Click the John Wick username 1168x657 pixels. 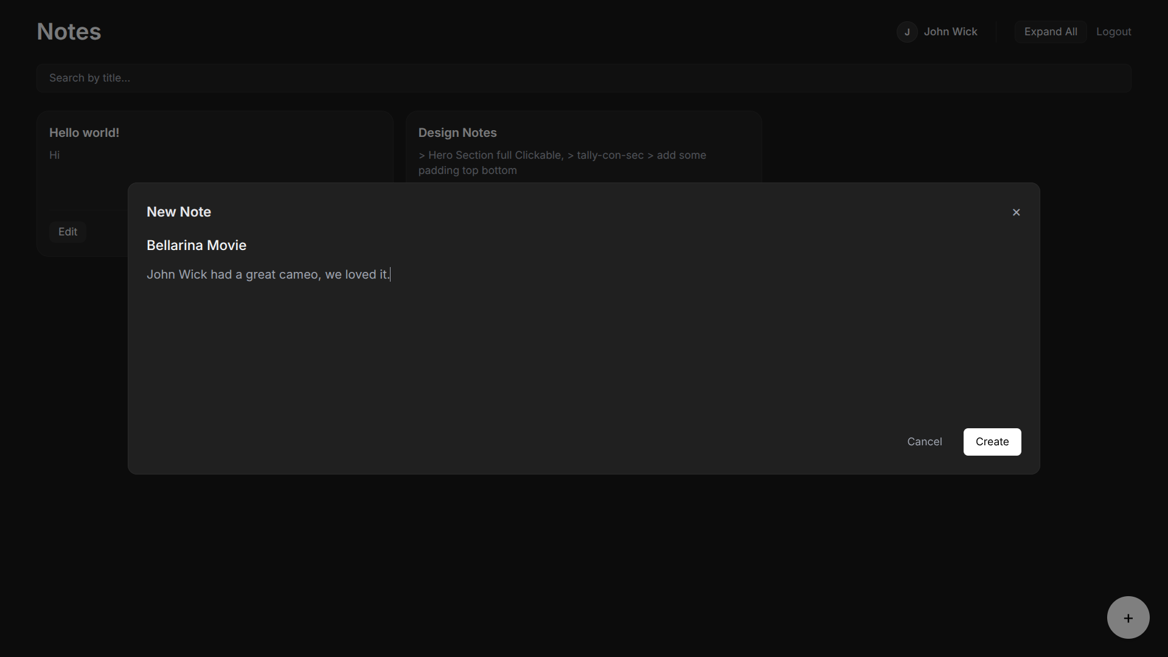(950, 32)
